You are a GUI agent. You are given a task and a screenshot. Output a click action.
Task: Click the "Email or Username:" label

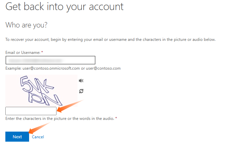23,53
